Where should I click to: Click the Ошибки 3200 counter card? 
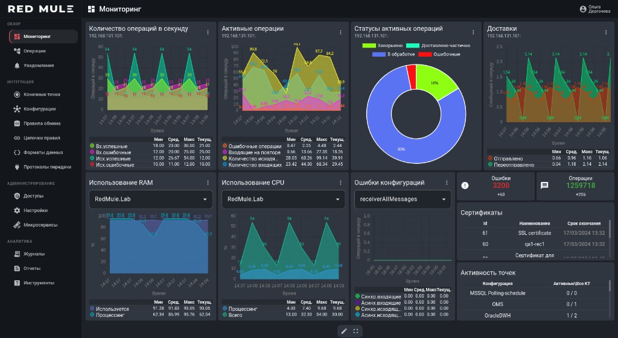point(495,186)
